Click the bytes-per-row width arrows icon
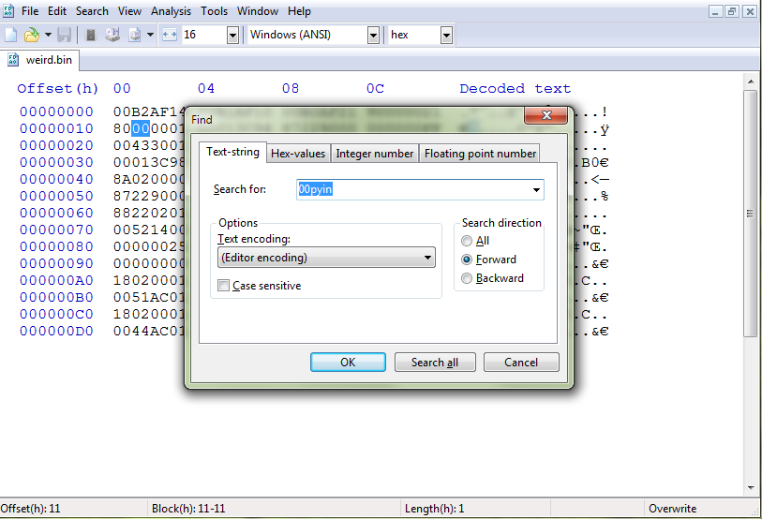 pos(170,35)
